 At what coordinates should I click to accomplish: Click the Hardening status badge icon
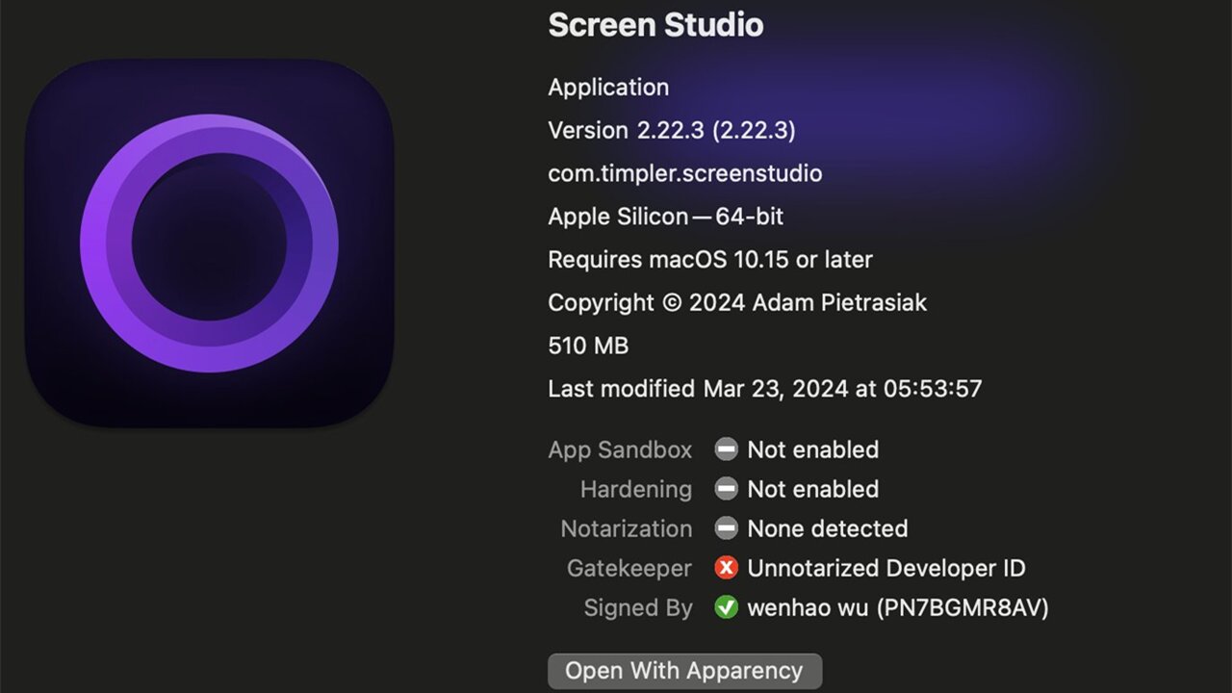(727, 489)
